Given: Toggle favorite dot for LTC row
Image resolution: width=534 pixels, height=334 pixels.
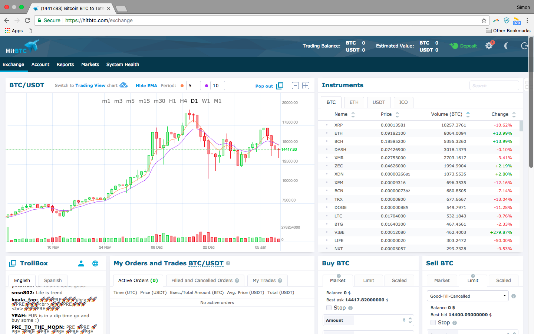Looking at the screenshot, I should pyautogui.click(x=327, y=216).
